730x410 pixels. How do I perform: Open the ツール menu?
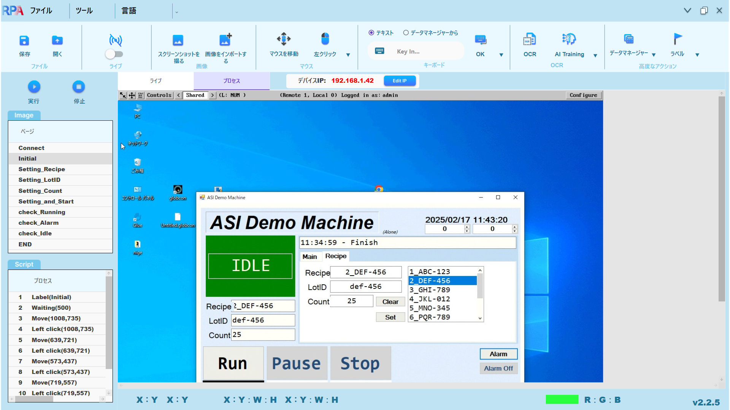point(84,11)
